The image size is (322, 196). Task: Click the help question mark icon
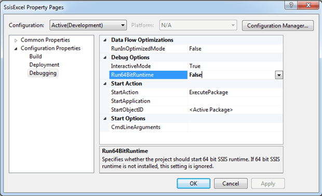coord(291,5)
